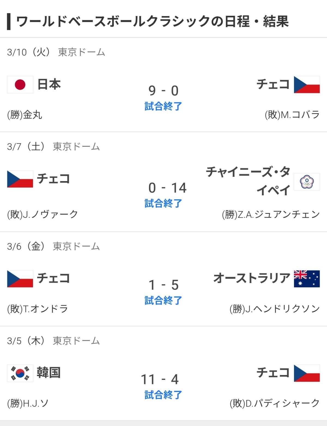Open 試合終了 link for the 1 - 5 game
Screen dimensions: 327x426
click(163, 301)
